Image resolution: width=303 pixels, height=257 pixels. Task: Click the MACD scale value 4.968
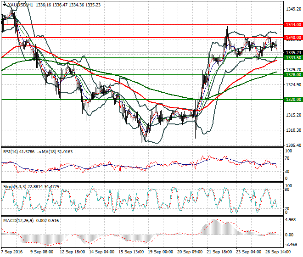click(291, 220)
